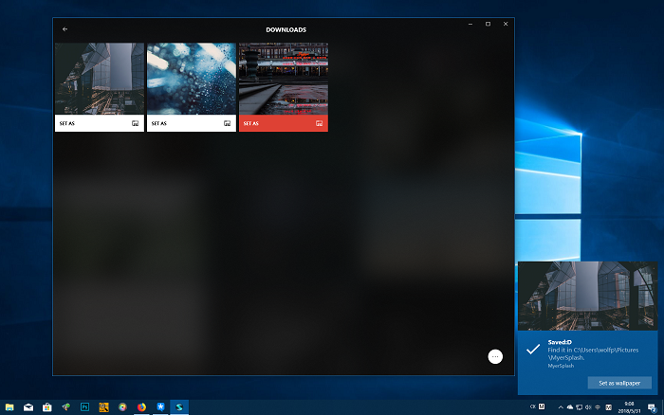The height and width of the screenshot is (415, 664).
Task: Open OneDrive cloud icon in system tray
Action: pos(570,407)
